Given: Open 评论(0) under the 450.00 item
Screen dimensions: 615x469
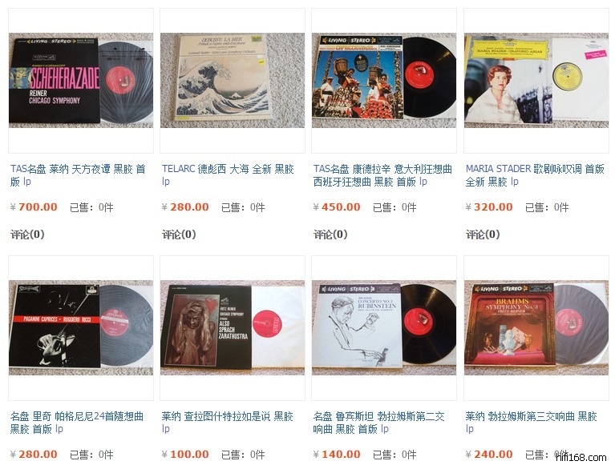Looking at the screenshot, I should tap(330, 234).
